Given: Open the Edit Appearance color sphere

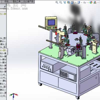Looking at the screenshot, I should [x=91, y=2].
